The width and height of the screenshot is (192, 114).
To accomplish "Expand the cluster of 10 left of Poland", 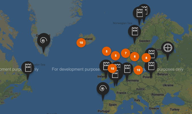I will tap(138, 70).
